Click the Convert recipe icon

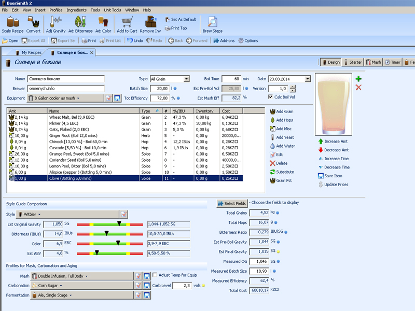[x=33, y=24]
